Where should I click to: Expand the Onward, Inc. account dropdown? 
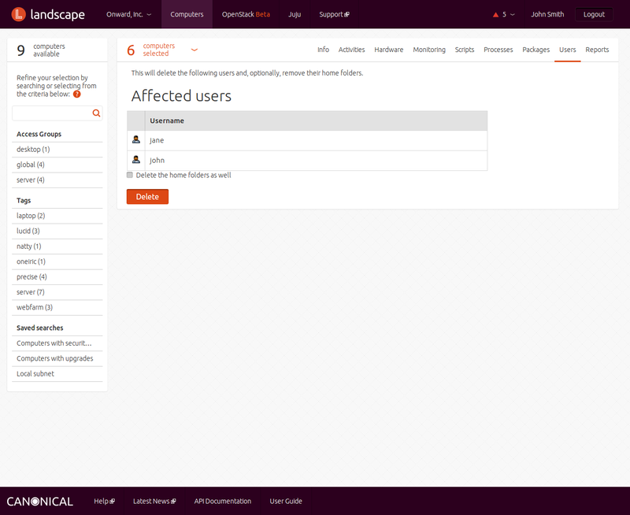pos(129,14)
